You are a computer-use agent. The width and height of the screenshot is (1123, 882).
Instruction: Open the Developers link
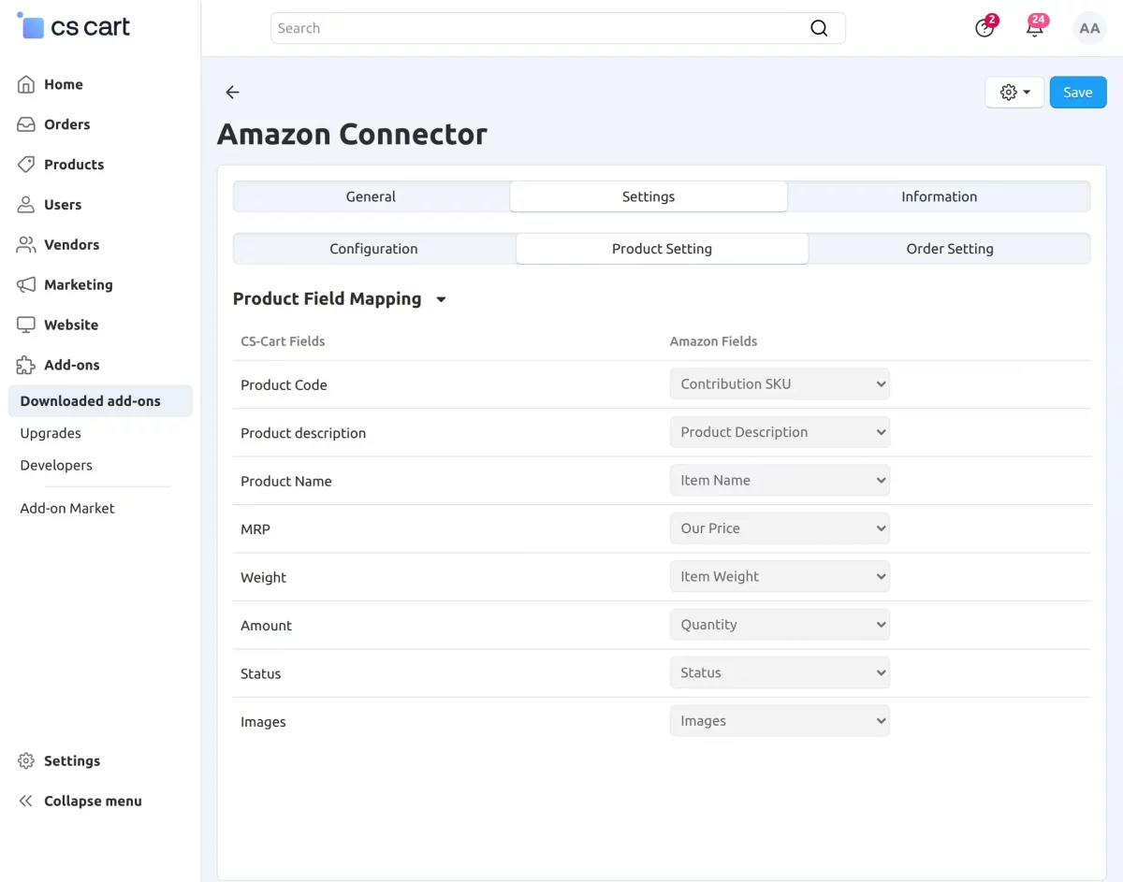(x=56, y=465)
